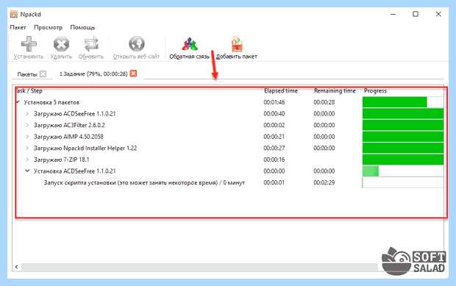The width and height of the screenshot is (456, 286).
Task: Click the Открыть веб-сайт globe icon
Action: 136,44
